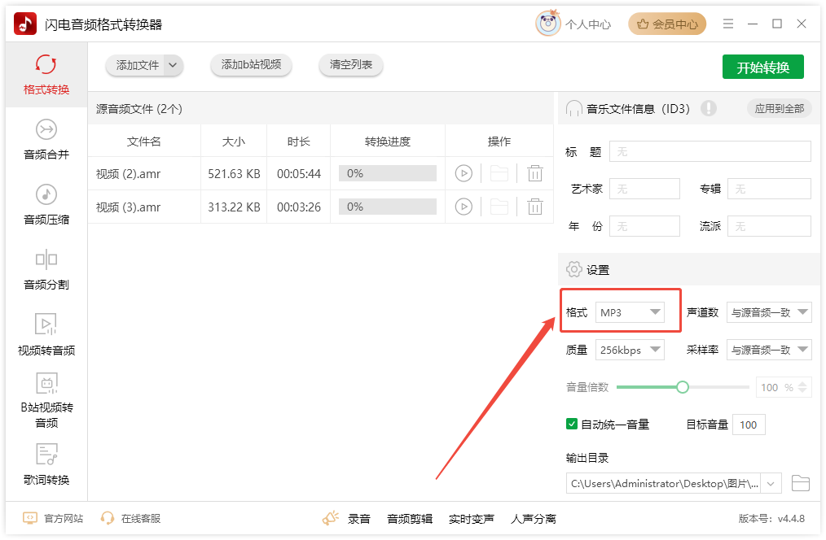Viewport: 826px width, 540px height.
Task: Click the 标题 input field
Action: coord(710,151)
